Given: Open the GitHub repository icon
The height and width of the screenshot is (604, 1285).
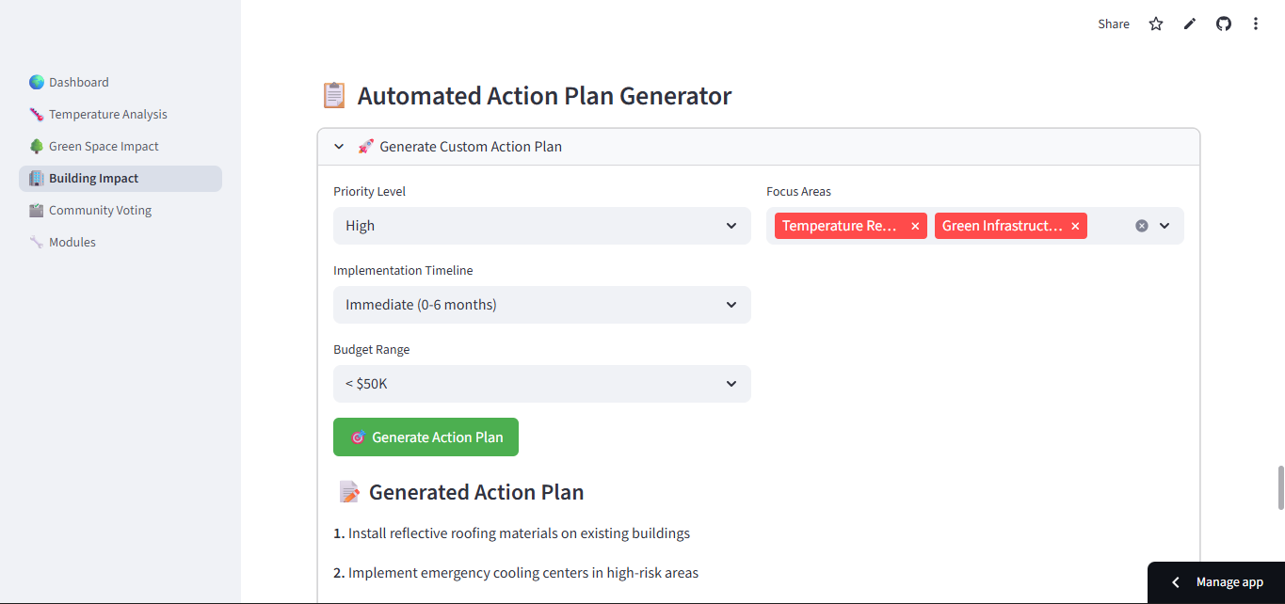Looking at the screenshot, I should 1224,24.
